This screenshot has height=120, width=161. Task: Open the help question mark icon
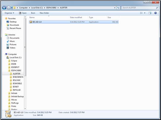pos(155,13)
